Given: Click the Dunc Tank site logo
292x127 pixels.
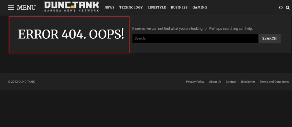Looking at the screenshot, I should point(71,7).
